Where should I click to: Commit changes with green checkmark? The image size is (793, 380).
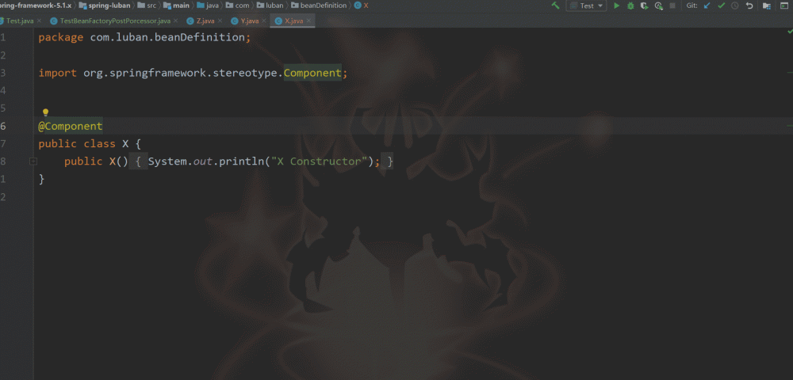[721, 6]
